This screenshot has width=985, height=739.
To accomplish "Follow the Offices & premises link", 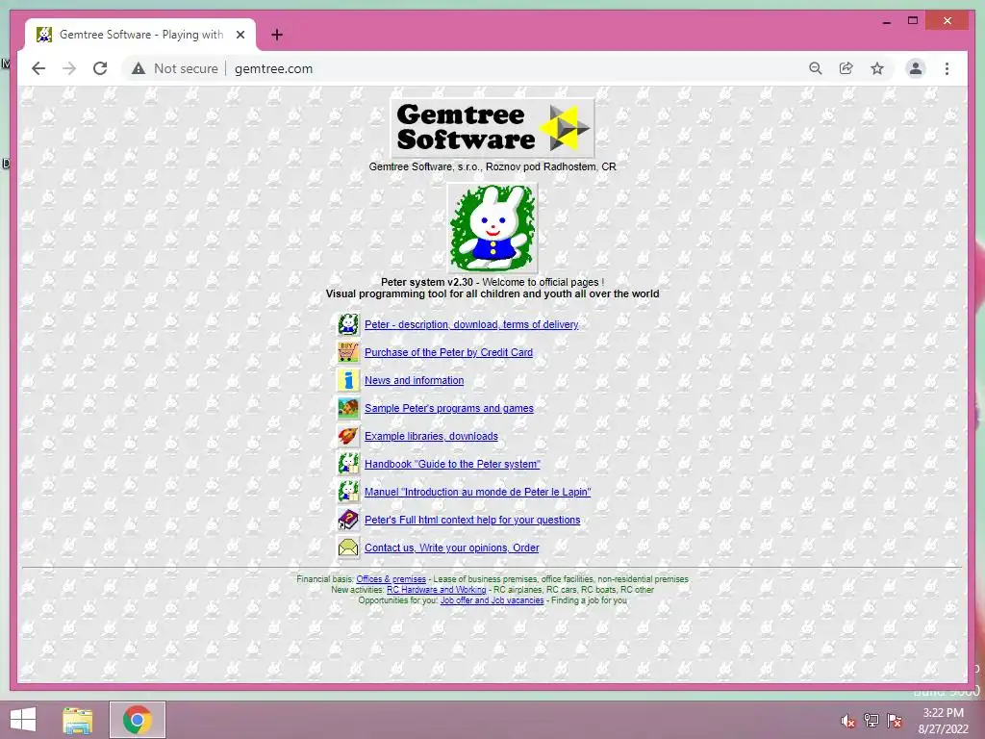I will coord(391,578).
